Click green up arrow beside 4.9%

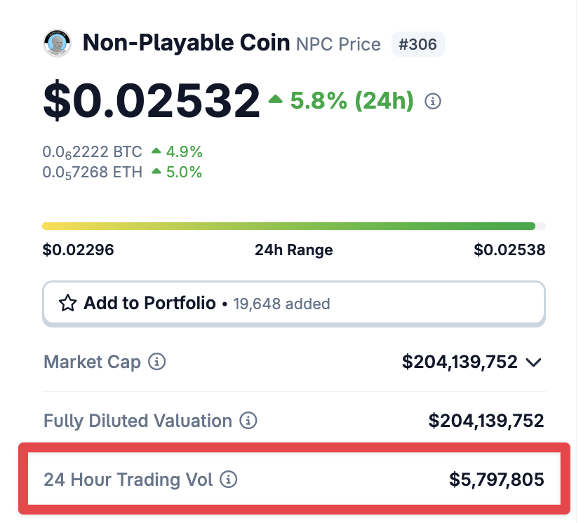click(x=156, y=151)
